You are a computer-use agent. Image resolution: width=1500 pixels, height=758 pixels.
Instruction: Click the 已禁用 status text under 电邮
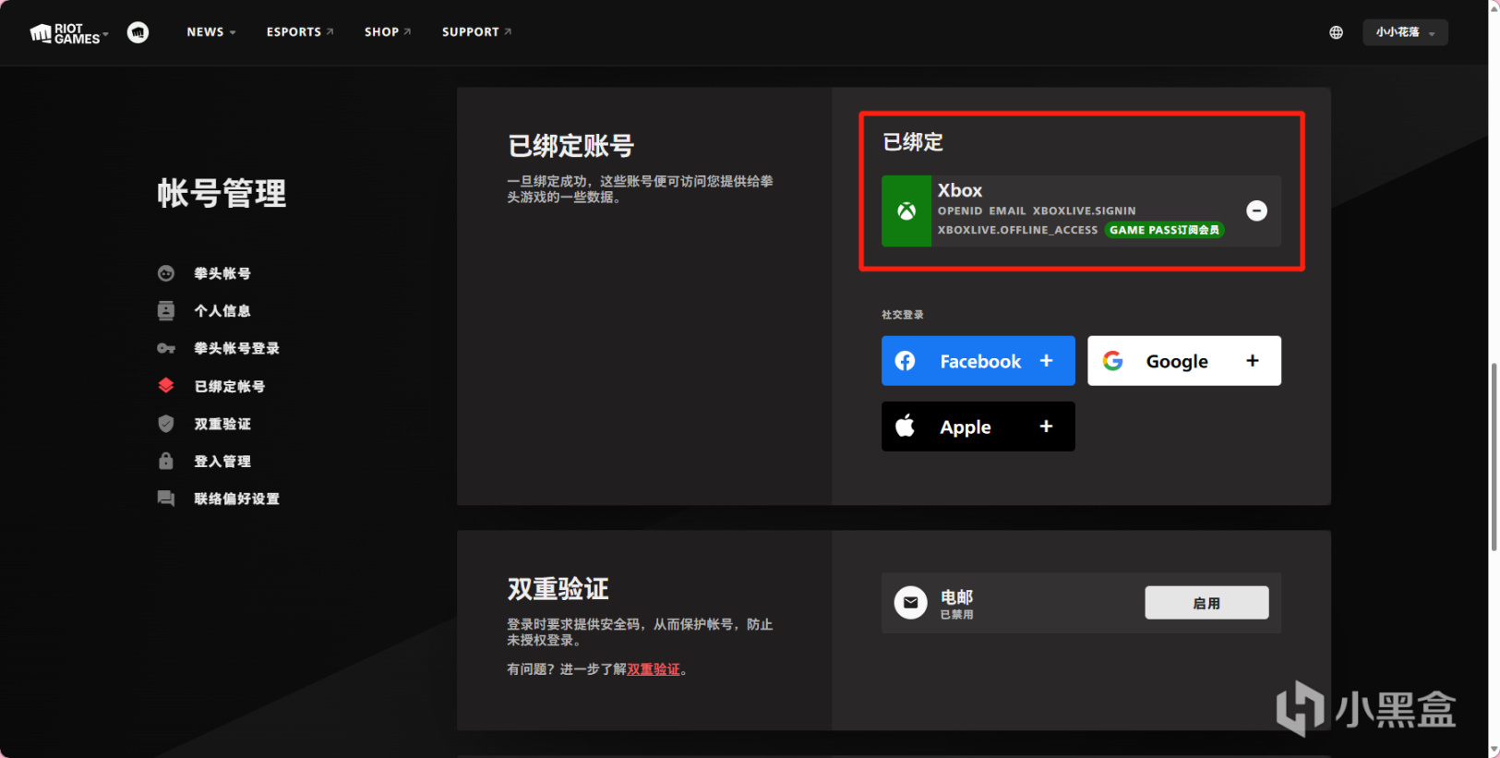(x=956, y=615)
